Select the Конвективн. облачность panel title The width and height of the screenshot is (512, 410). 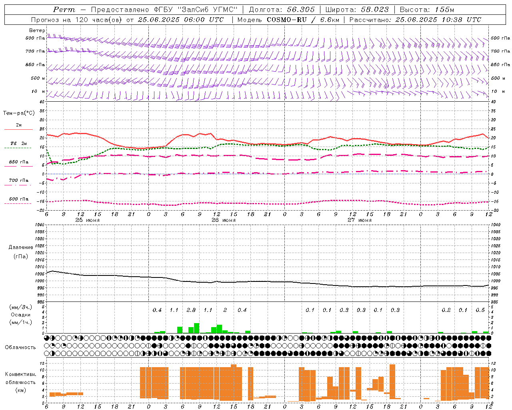[x=20, y=378]
